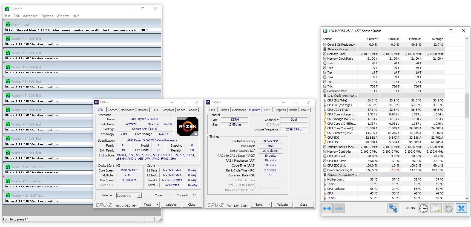Viewport: 471px width, 227px height.
Task: Start logging with the sheet-plus icon in HWiNFO
Action: 436,208
